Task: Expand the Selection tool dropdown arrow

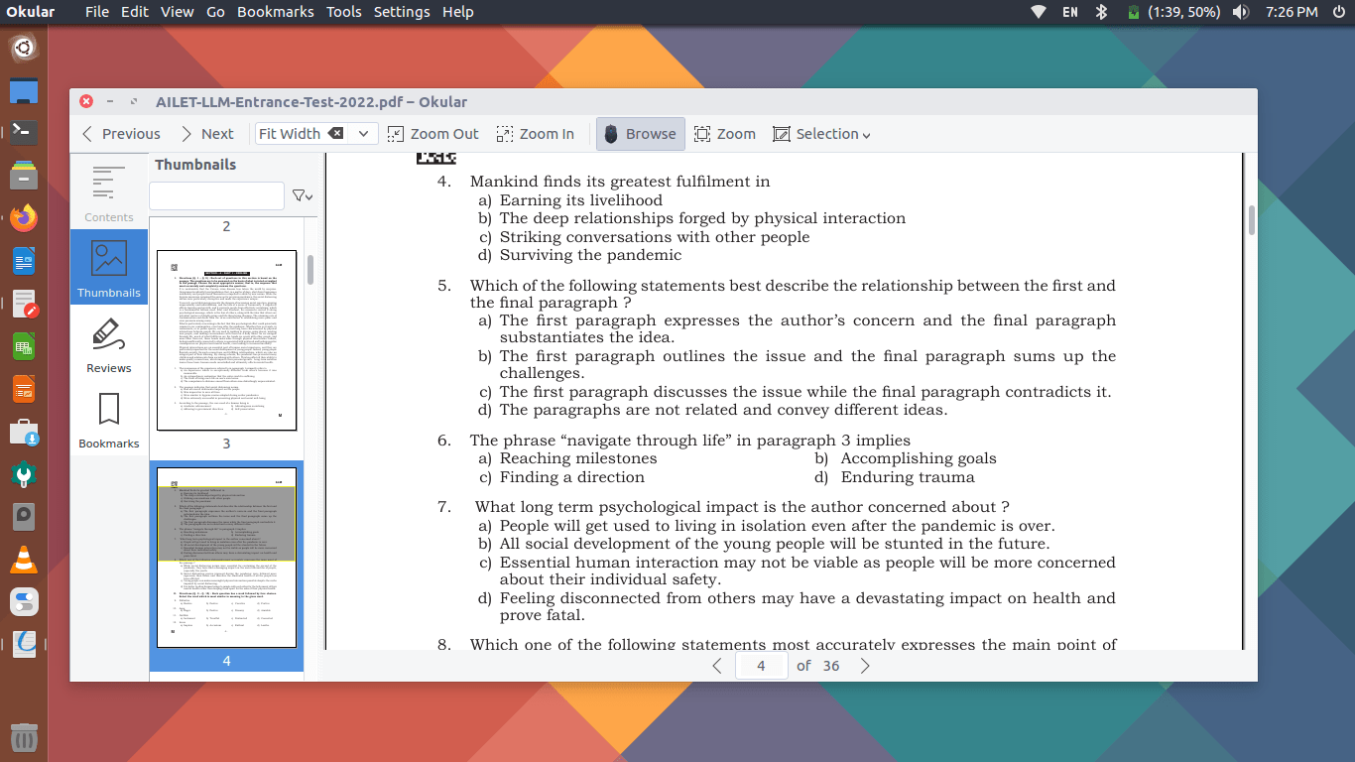Action: pos(866,136)
